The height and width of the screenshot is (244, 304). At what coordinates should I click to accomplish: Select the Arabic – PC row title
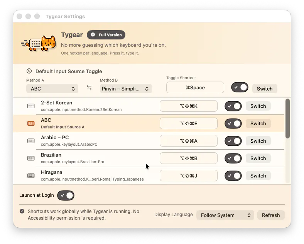pos(55,138)
